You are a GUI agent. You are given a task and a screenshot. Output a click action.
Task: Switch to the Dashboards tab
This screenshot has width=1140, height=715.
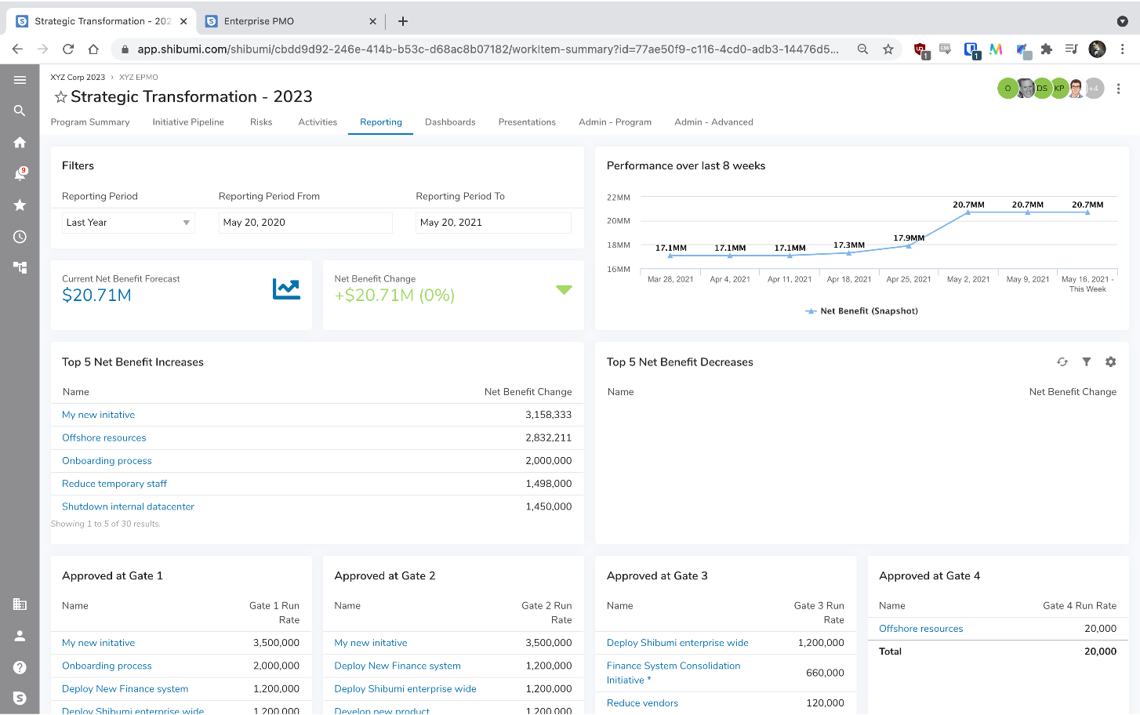(x=450, y=122)
